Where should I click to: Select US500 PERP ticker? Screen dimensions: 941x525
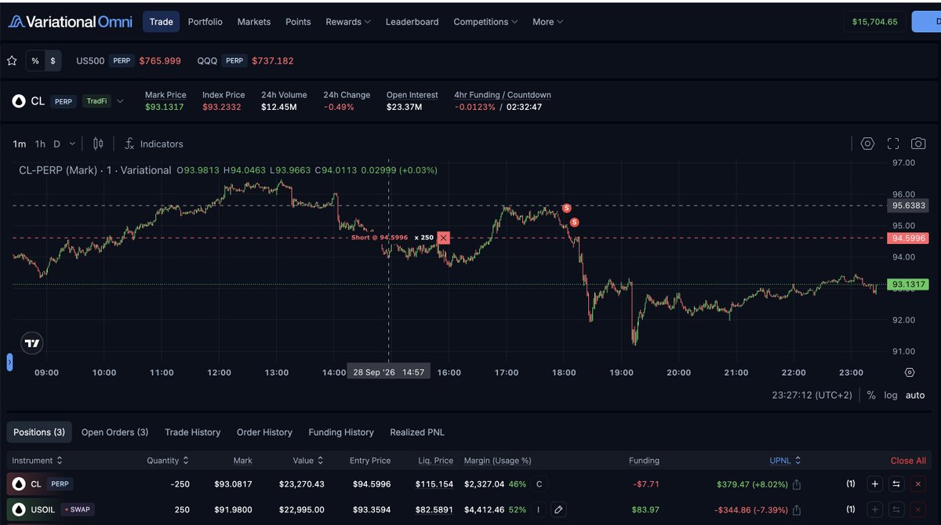point(129,60)
